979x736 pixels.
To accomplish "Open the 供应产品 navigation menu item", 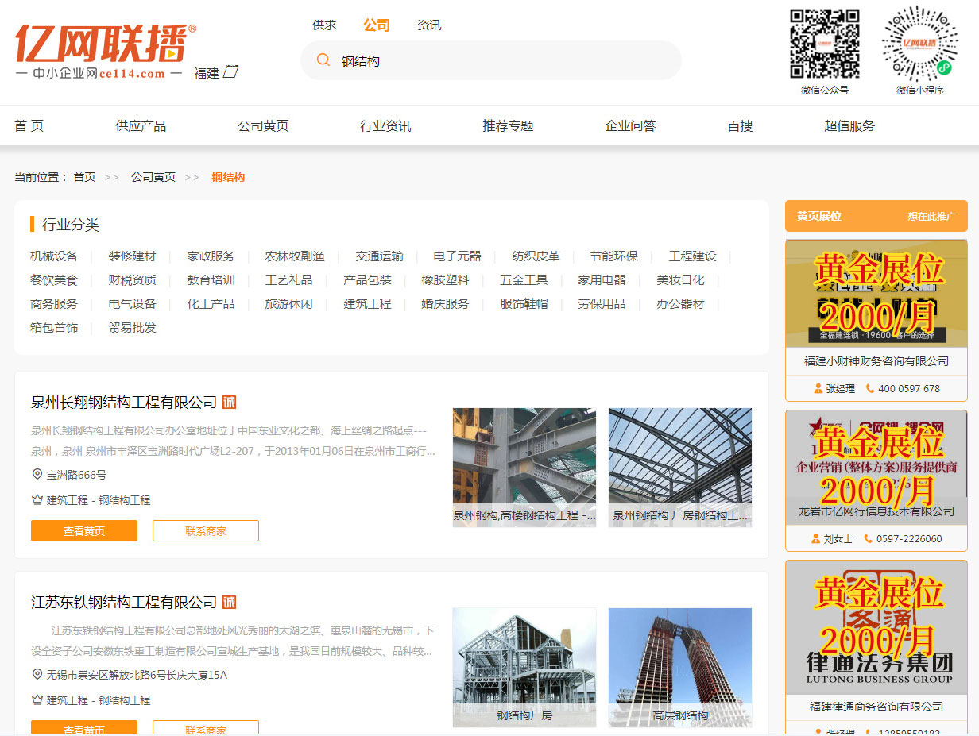I will click(x=141, y=126).
